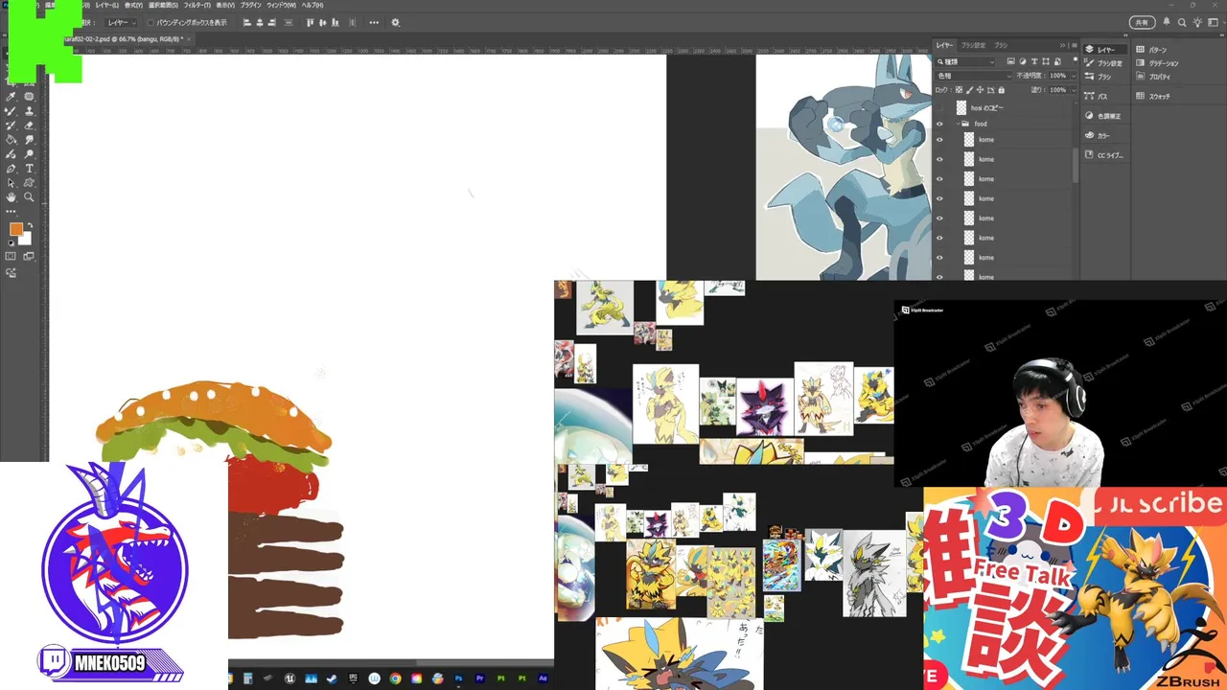Toggle lock image pixels brush icon
Image resolution: width=1227 pixels, height=690 pixels.
tap(969, 90)
